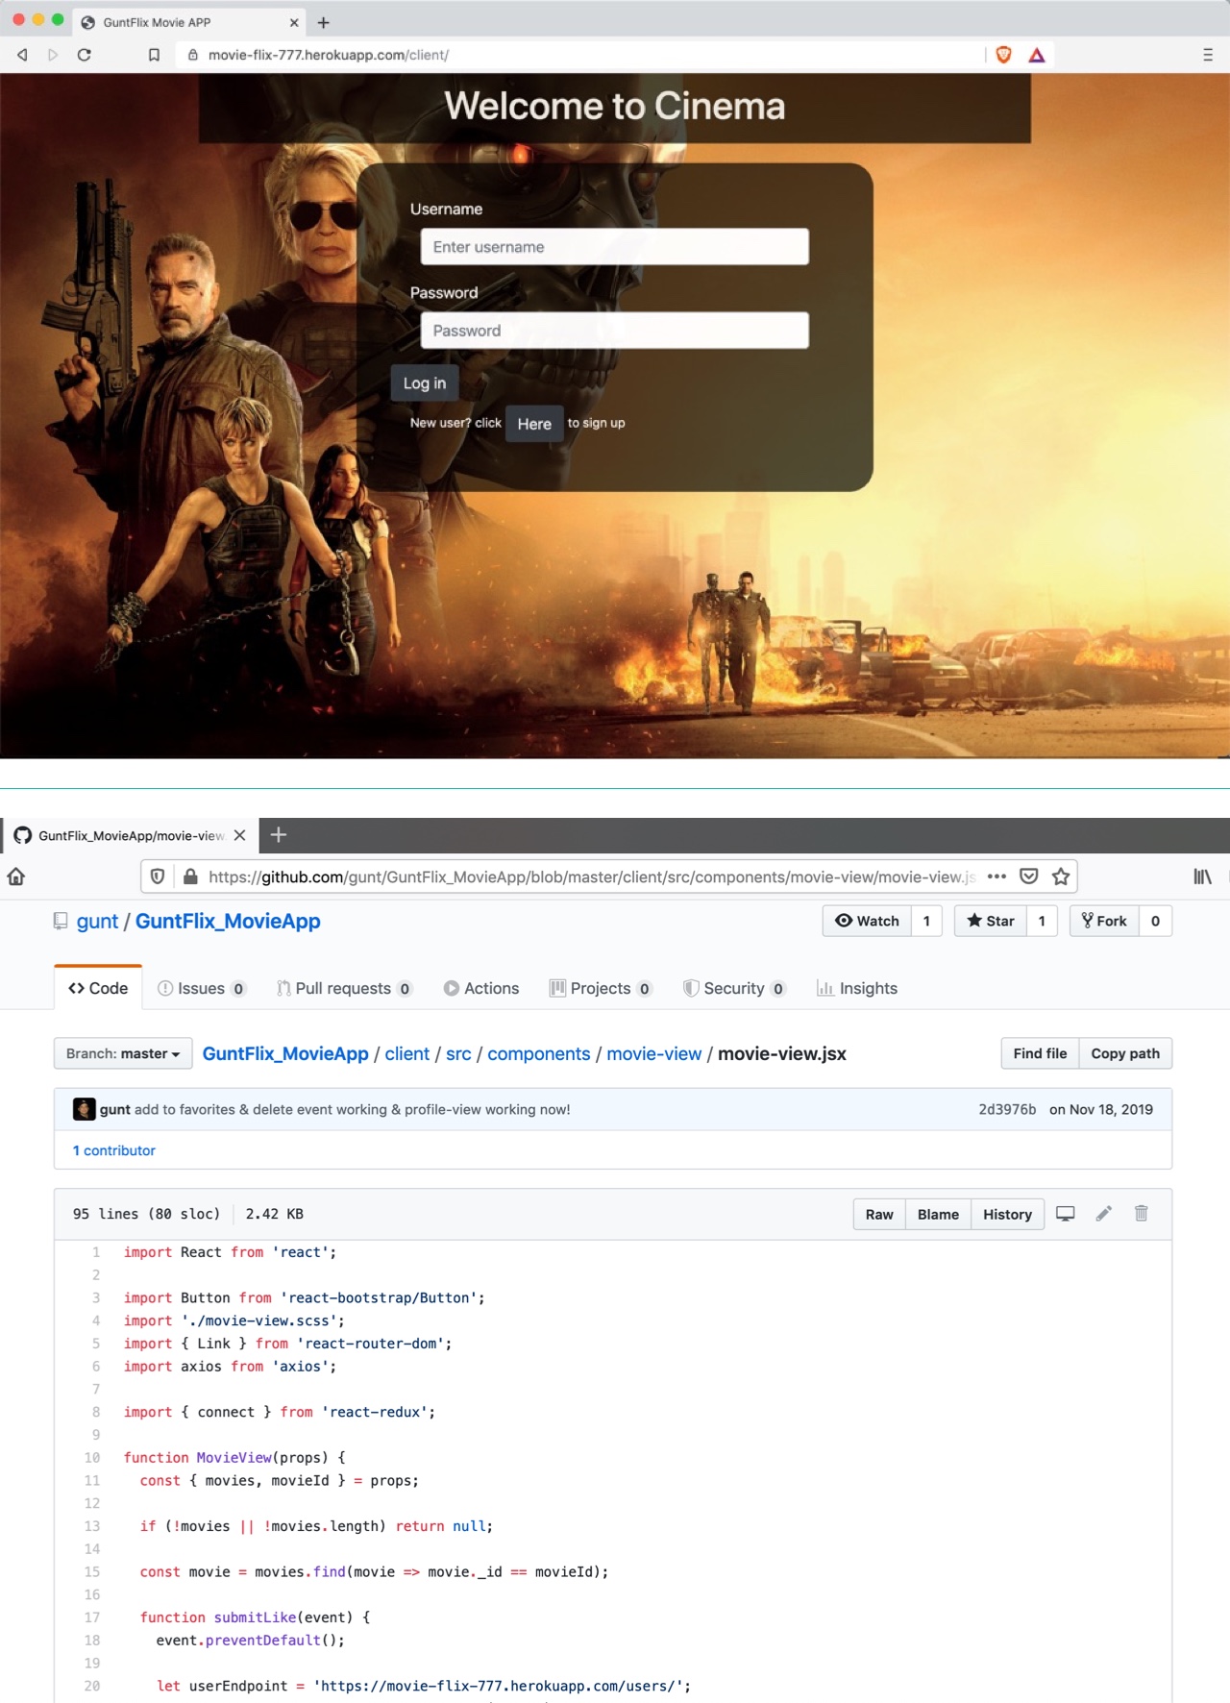Open the GuntFlix_MovieApp repo title link
The width and height of the screenshot is (1230, 1703).
(x=228, y=921)
